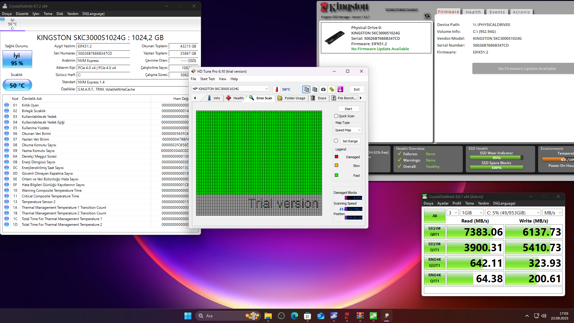574x323 pixels.
Task: Click the purple down-arrow icon in HD Tune
Action: (340, 89)
